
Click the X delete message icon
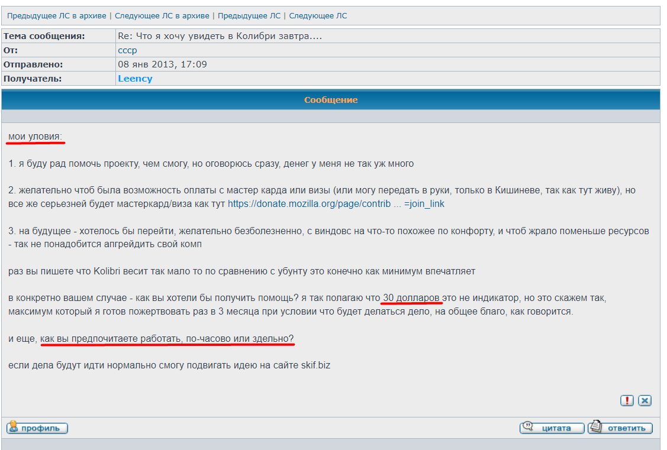pyautogui.click(x=645, y=400)
